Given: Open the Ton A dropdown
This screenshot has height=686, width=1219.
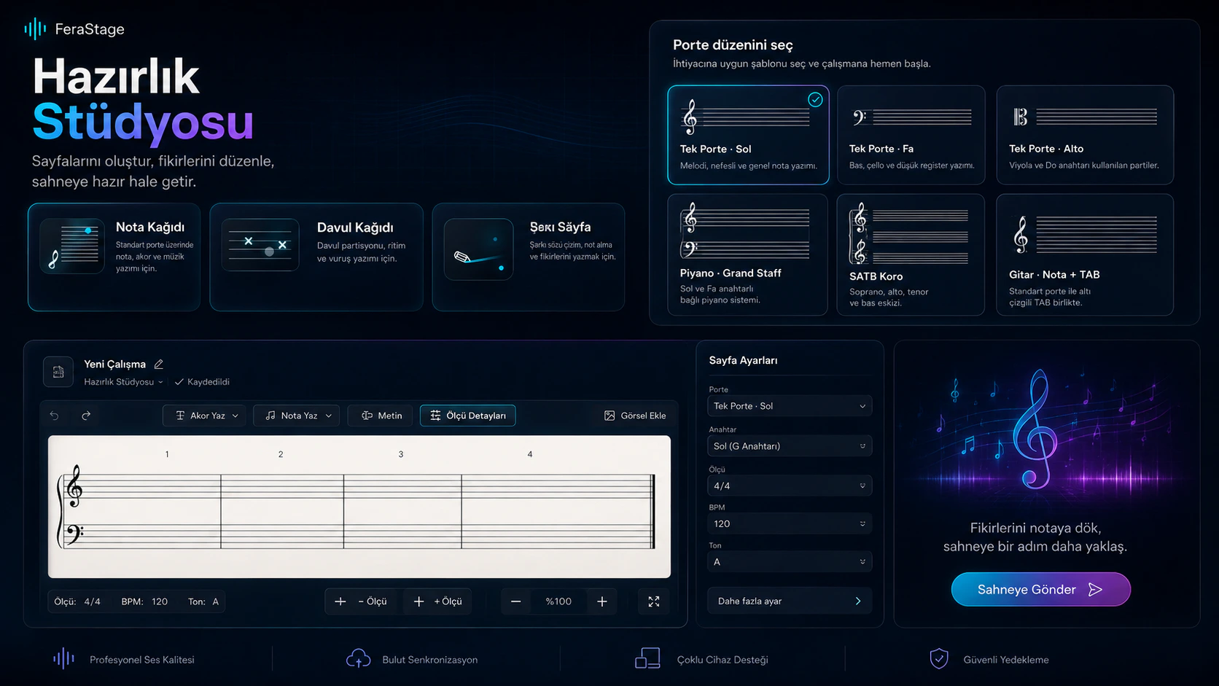Looking at the screenshot, I should 790,562.
